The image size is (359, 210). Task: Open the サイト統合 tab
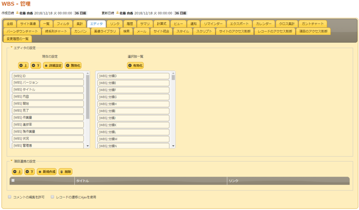pos(161,31)
